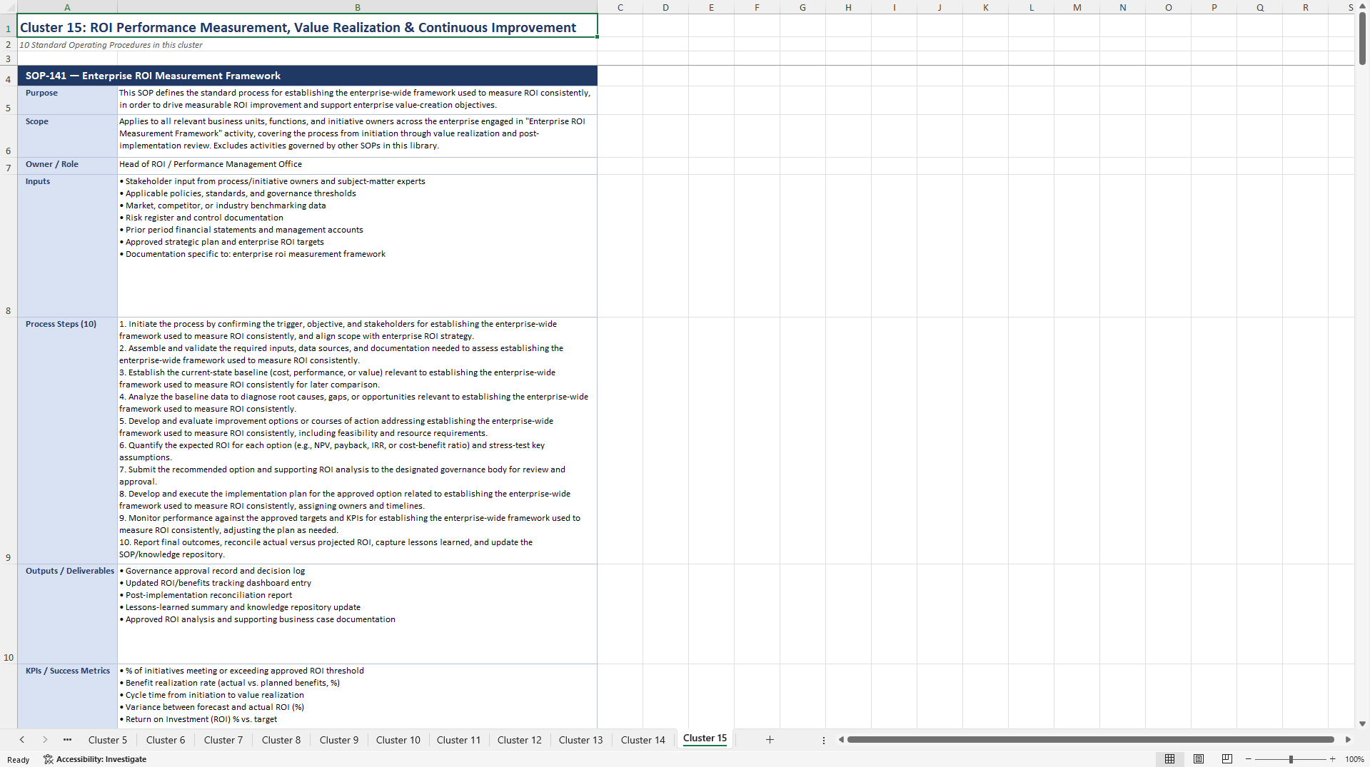Select column H header

(848, 7)
